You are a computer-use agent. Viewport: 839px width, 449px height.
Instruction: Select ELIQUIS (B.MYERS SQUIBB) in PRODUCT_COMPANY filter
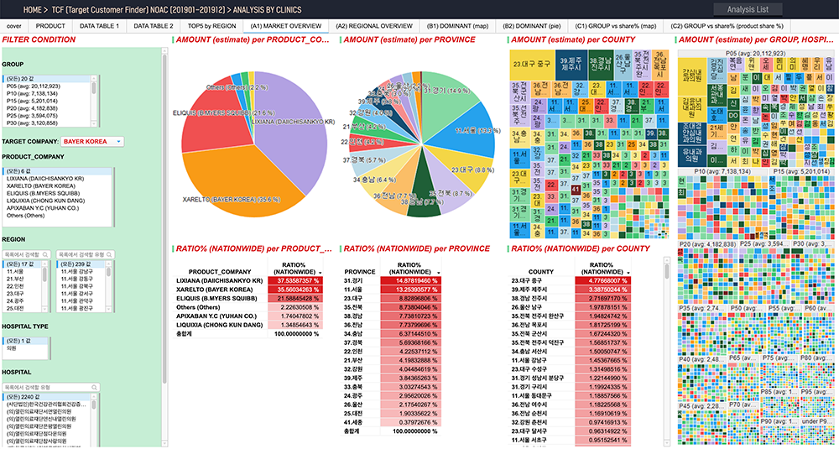pos(56,193)
